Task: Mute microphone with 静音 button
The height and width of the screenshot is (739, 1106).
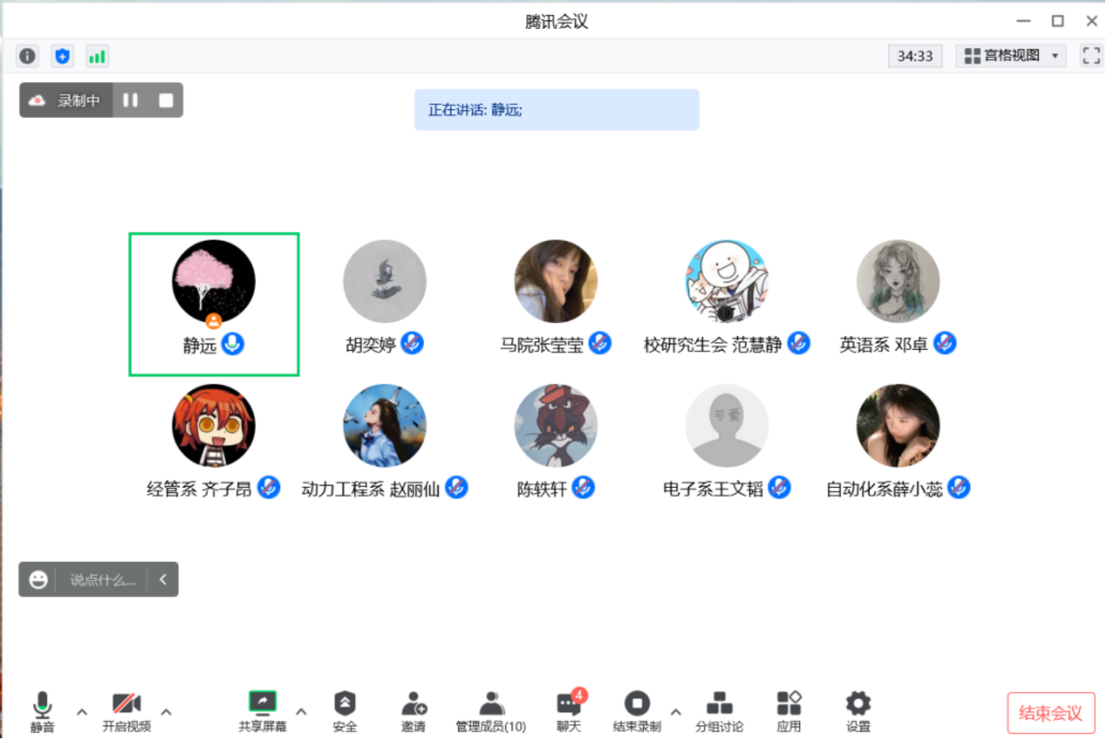Action: click(42, 712)
